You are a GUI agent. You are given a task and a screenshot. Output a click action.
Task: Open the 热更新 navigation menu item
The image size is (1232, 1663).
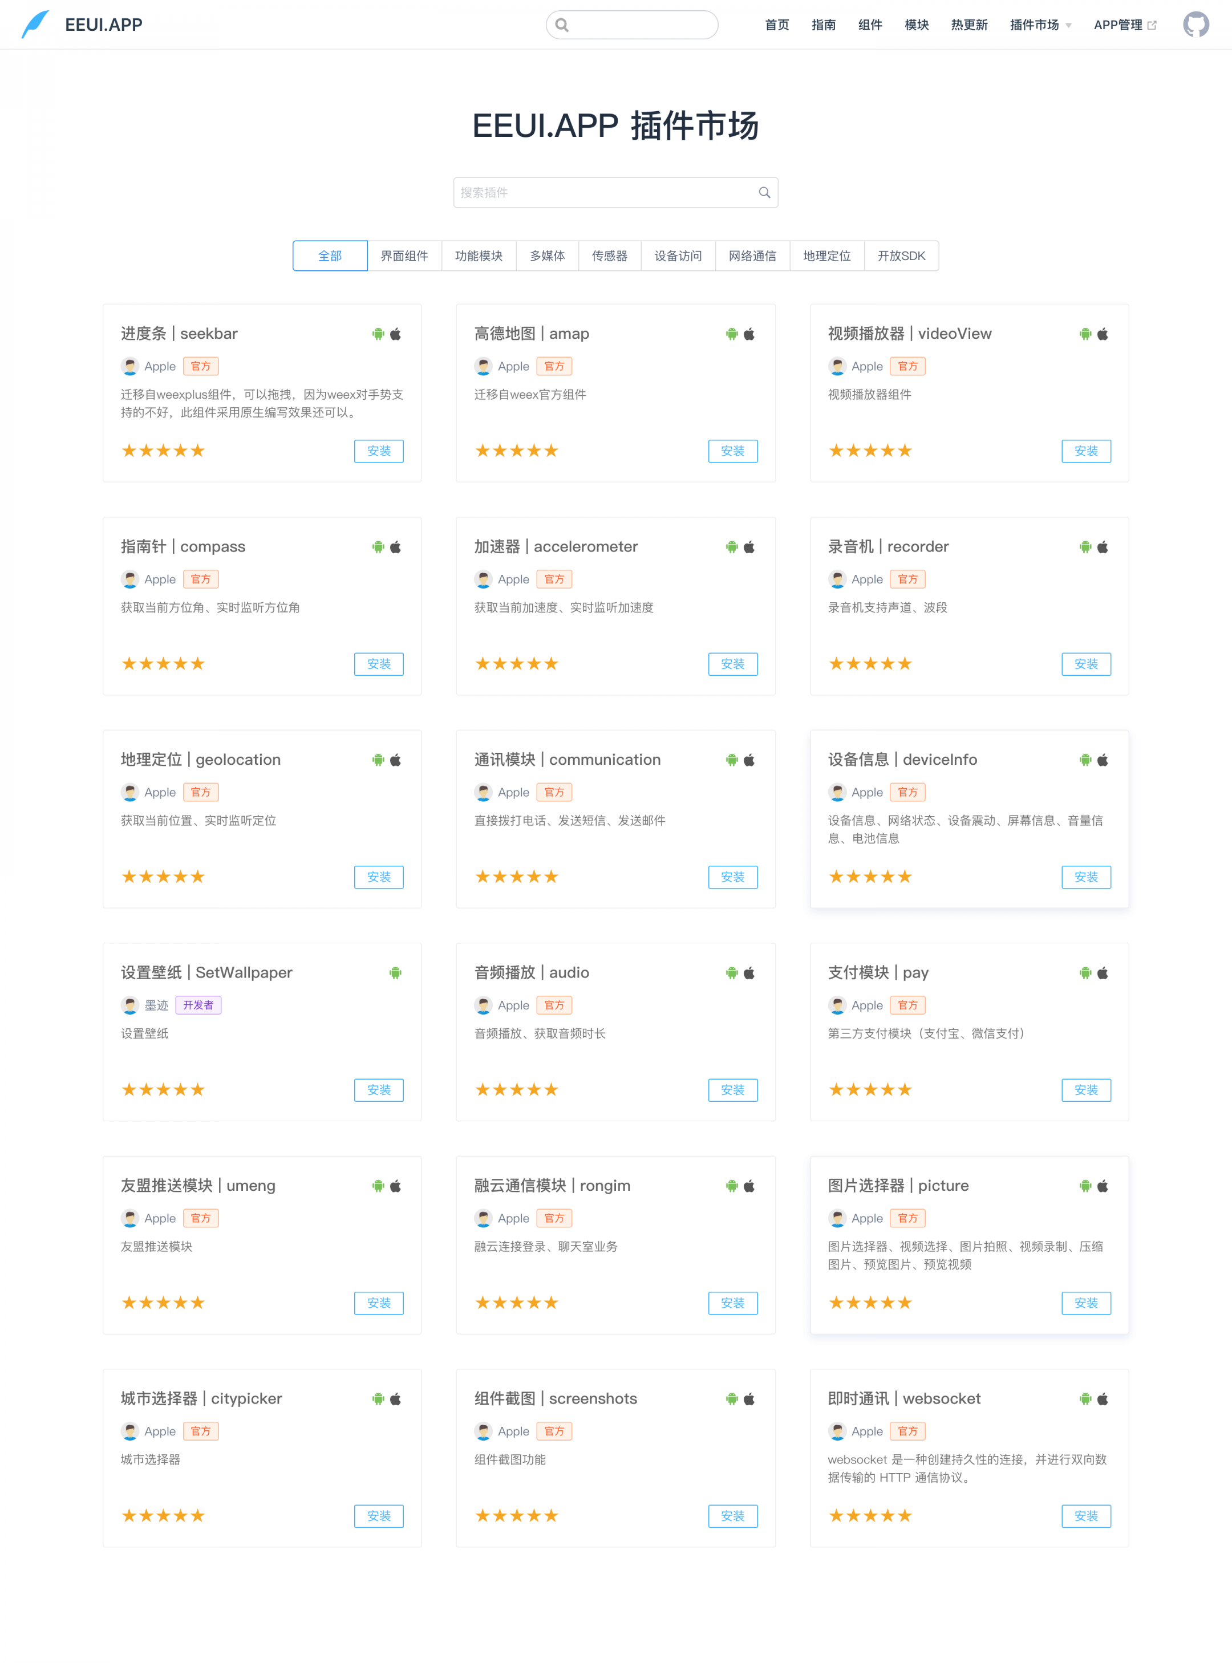coord(968,25)
